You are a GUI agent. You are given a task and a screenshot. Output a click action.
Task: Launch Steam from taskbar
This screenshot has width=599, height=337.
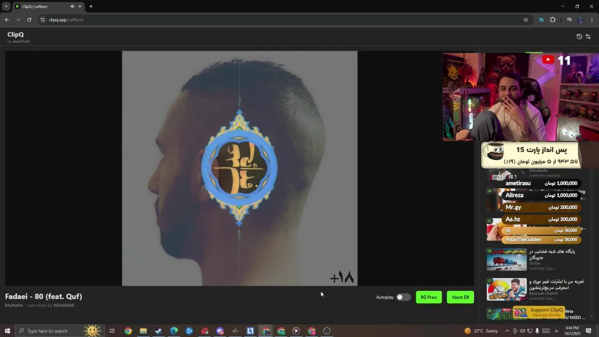click(159, 331)
